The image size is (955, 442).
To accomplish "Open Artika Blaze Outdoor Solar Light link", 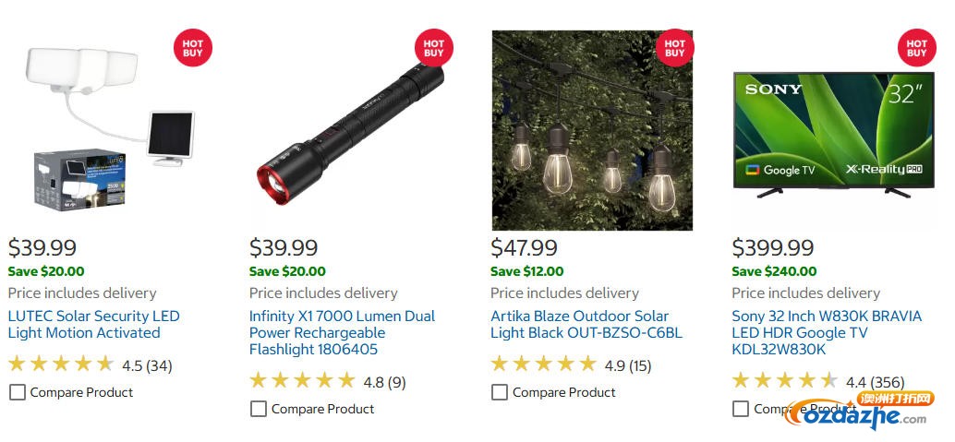I will pos(586,324).
